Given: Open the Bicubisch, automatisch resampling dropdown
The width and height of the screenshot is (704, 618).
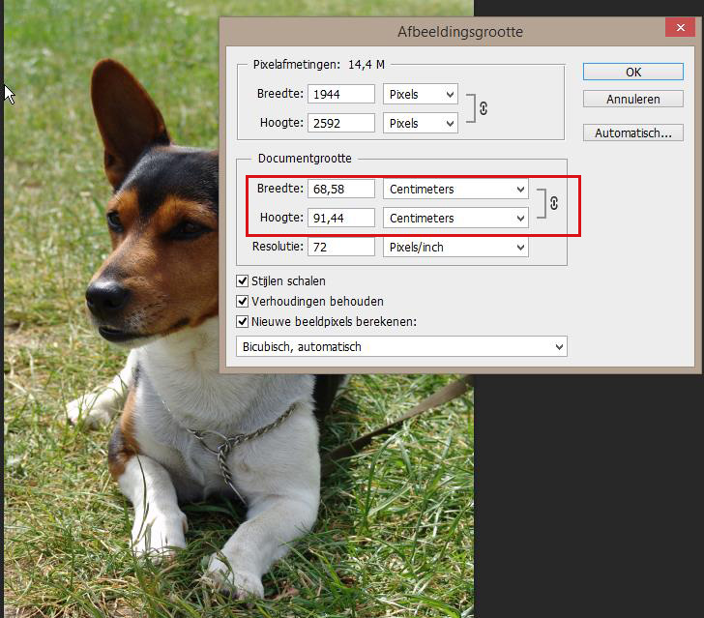Looking at the screenshot, I should [401, 346].
